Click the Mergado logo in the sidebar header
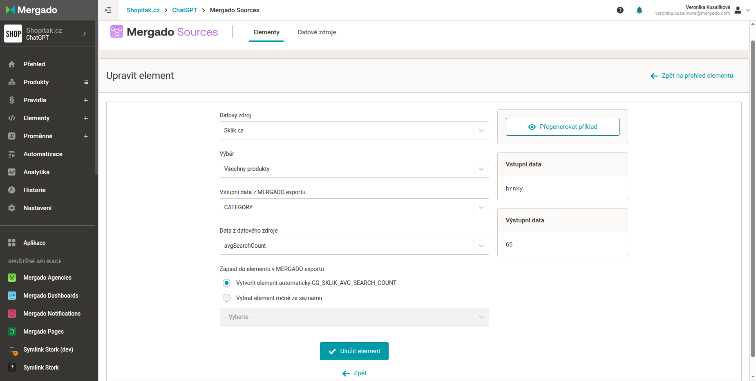The image size is (756, 381). [31, 10]
